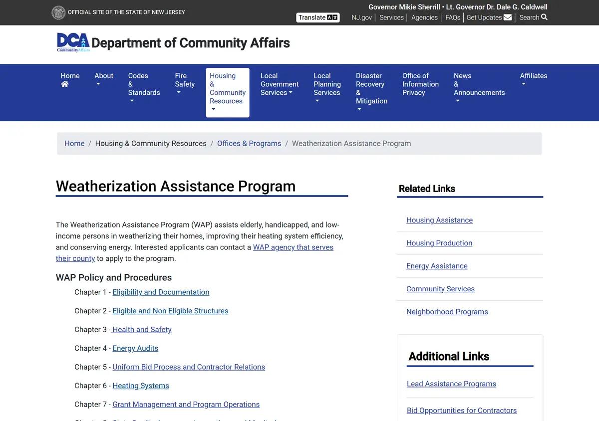Click Department of Community Affairs title text
Image resolution: width=599 pixels, height=421 pixels.
(191, 43)
